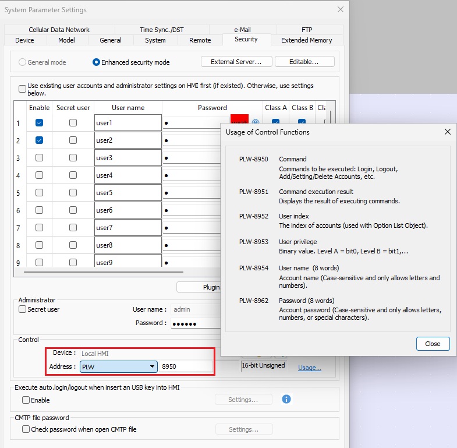Click the show password eye icon for user1

[x=255, y=122]
